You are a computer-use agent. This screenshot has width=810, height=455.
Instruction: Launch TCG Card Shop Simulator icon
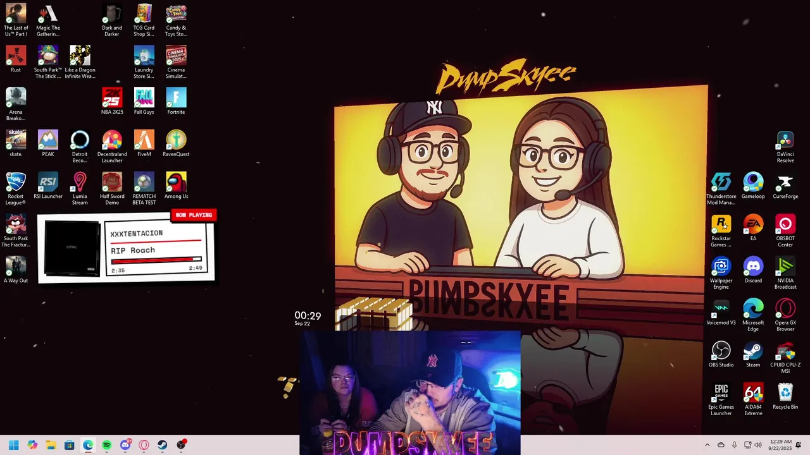tap(144, 20)
